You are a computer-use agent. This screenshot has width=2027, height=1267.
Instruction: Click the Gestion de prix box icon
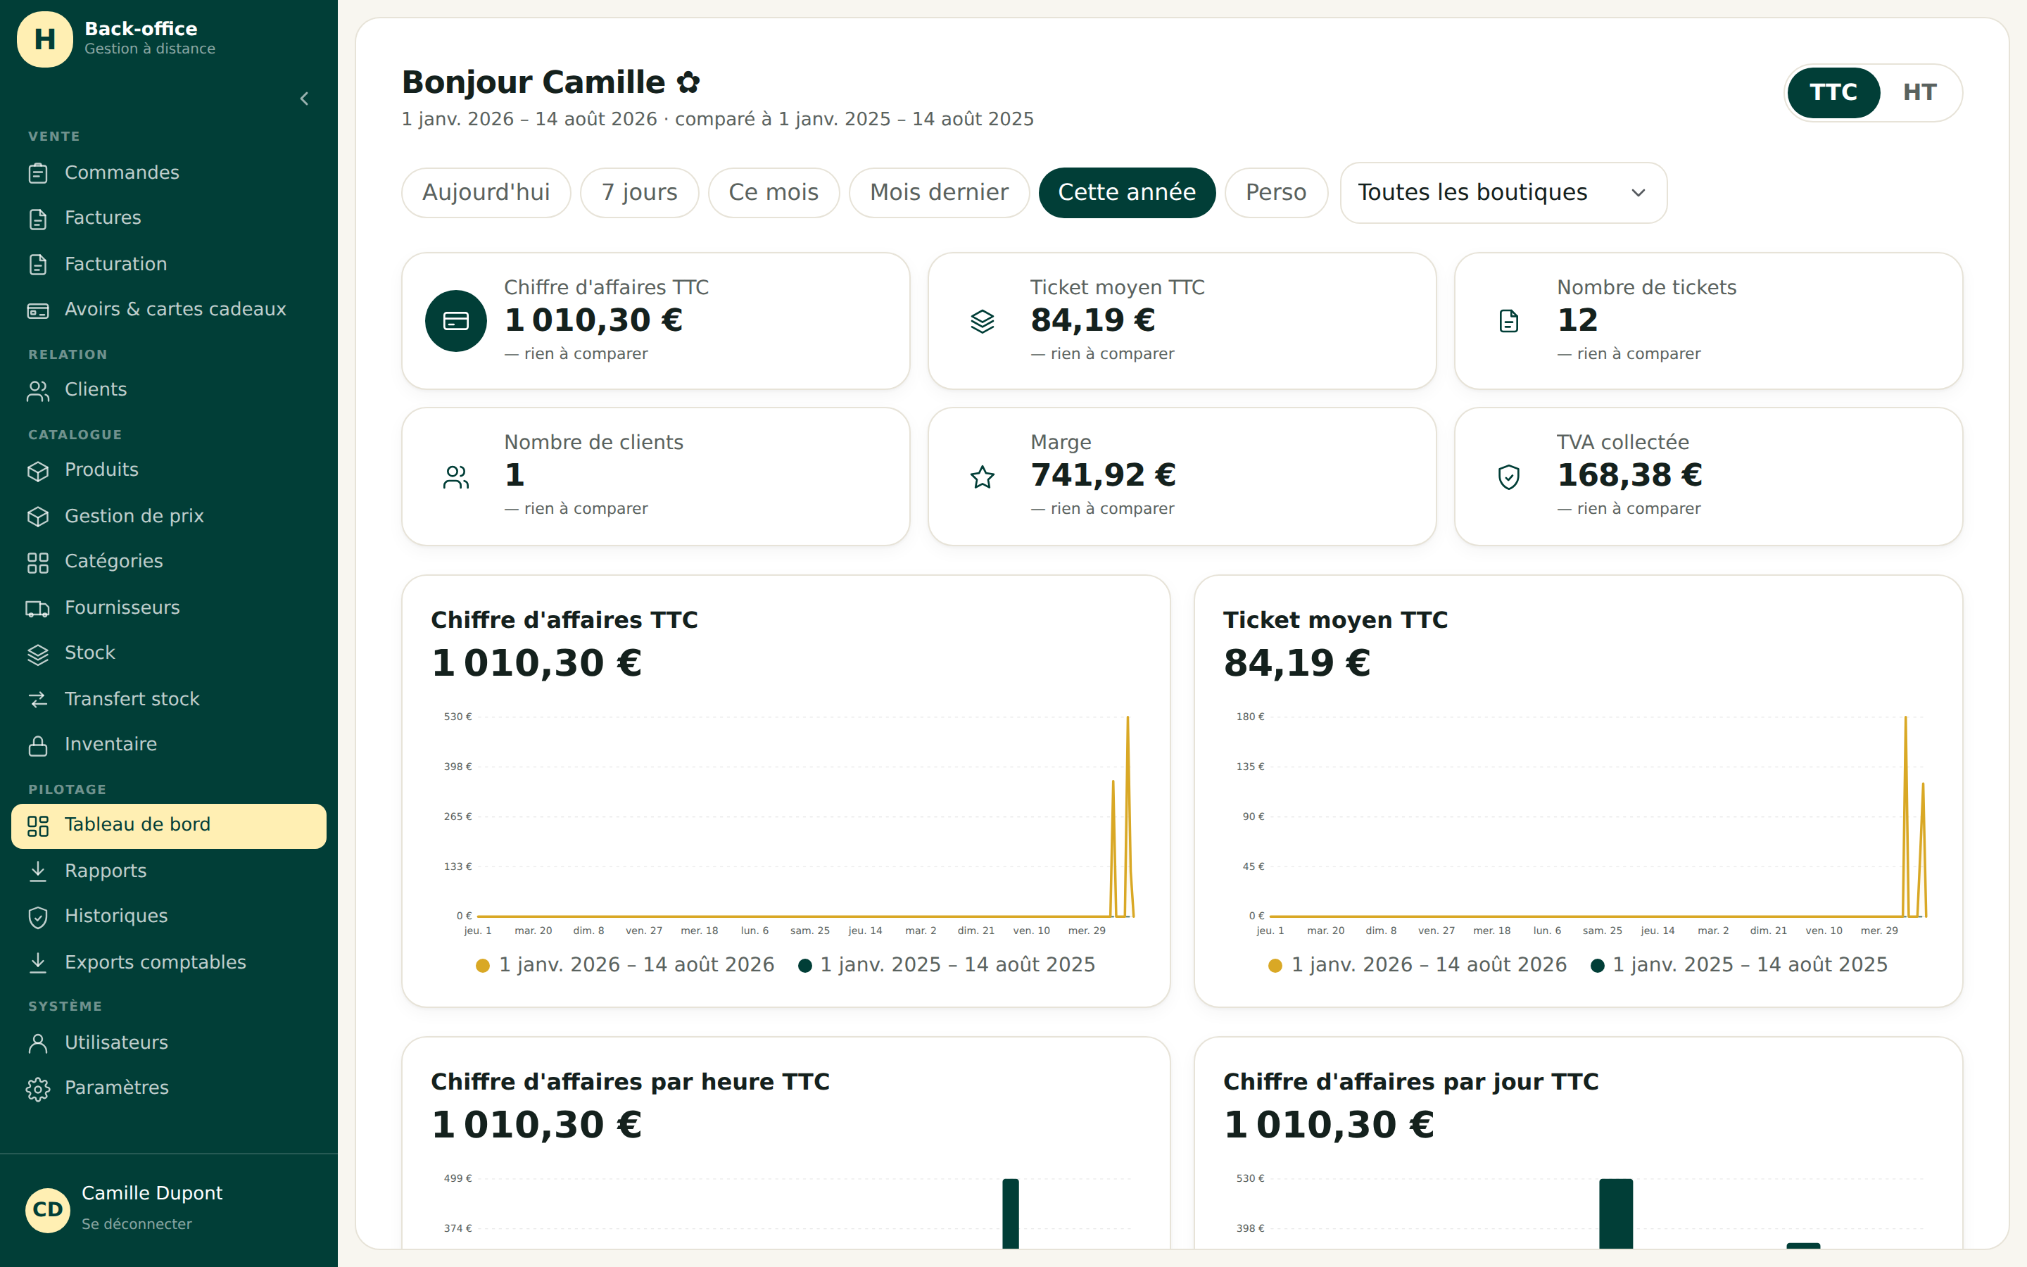(x=38, y=517)
